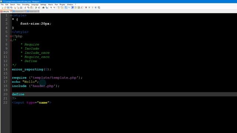Viewport: 237px width, 133px height.
Task: Click the "name" attribute value
Action: (x=43, y=103)
